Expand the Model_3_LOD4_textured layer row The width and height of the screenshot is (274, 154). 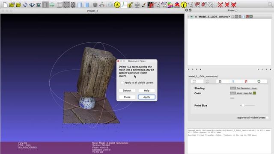click(189, 17)
